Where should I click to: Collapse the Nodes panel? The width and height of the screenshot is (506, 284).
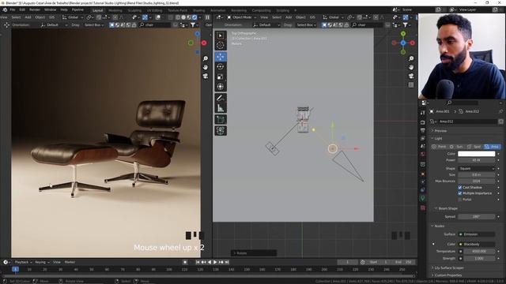(439, 226)
